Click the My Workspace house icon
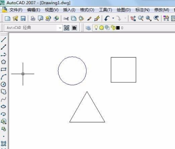175x149 pixels. click(x=74, y=28)
